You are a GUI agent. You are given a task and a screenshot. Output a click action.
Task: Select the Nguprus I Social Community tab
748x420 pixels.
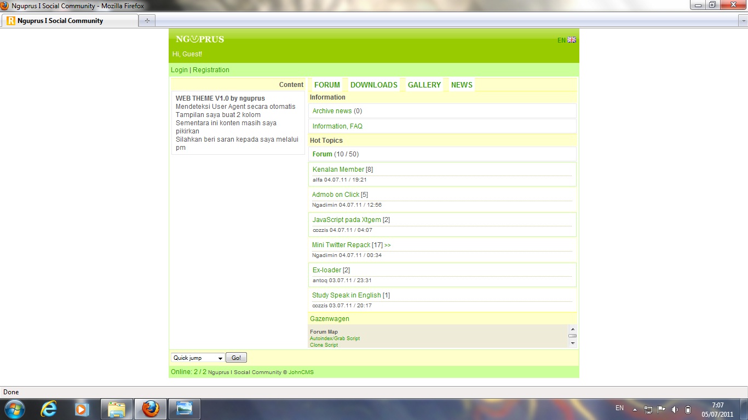click(x=71, y=21)
